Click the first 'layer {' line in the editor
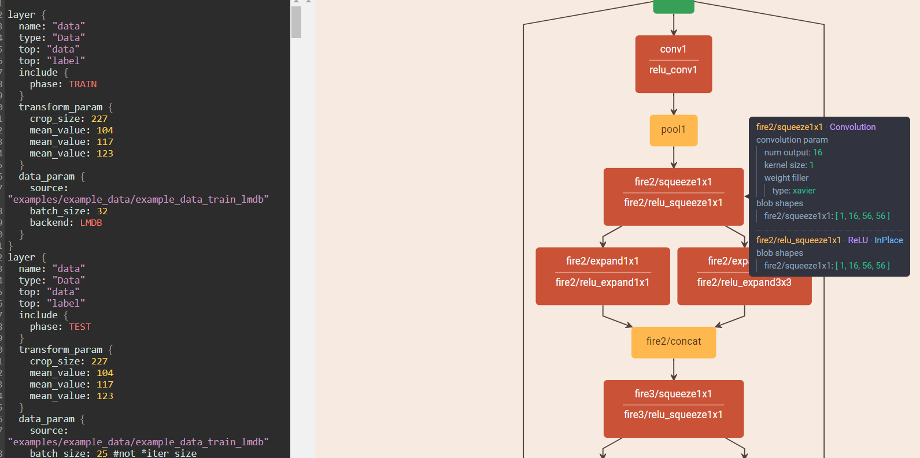920x458 pixels. 27,15
